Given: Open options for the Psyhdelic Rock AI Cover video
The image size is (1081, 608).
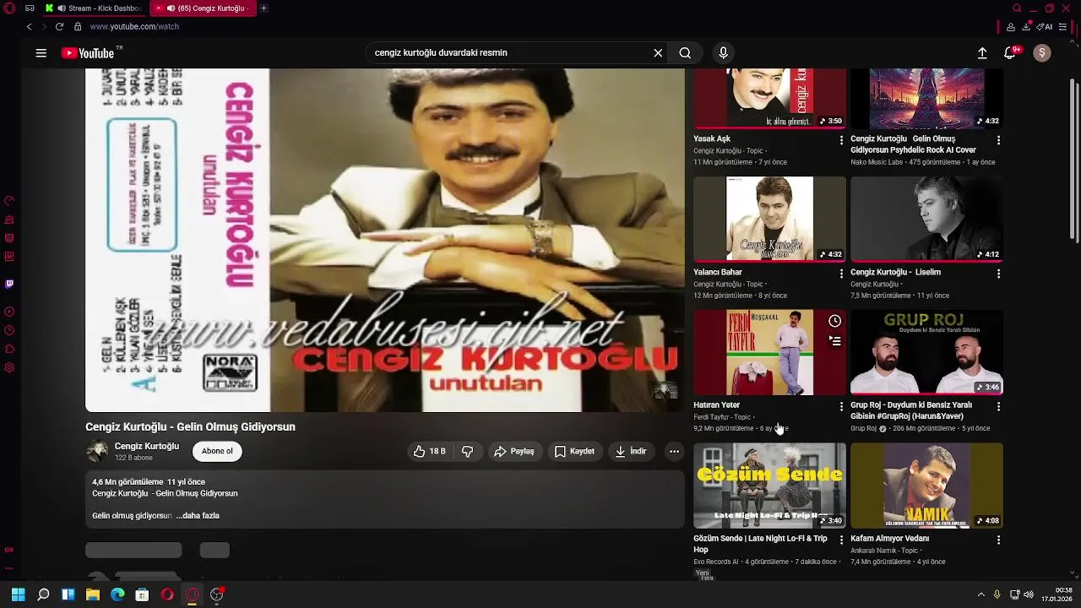Looking at the screenshot, I should pyautogui.click(x=998, y=140).
